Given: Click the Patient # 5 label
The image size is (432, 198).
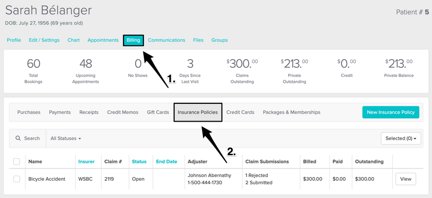Looking at the screenshot, I should 413,12.
